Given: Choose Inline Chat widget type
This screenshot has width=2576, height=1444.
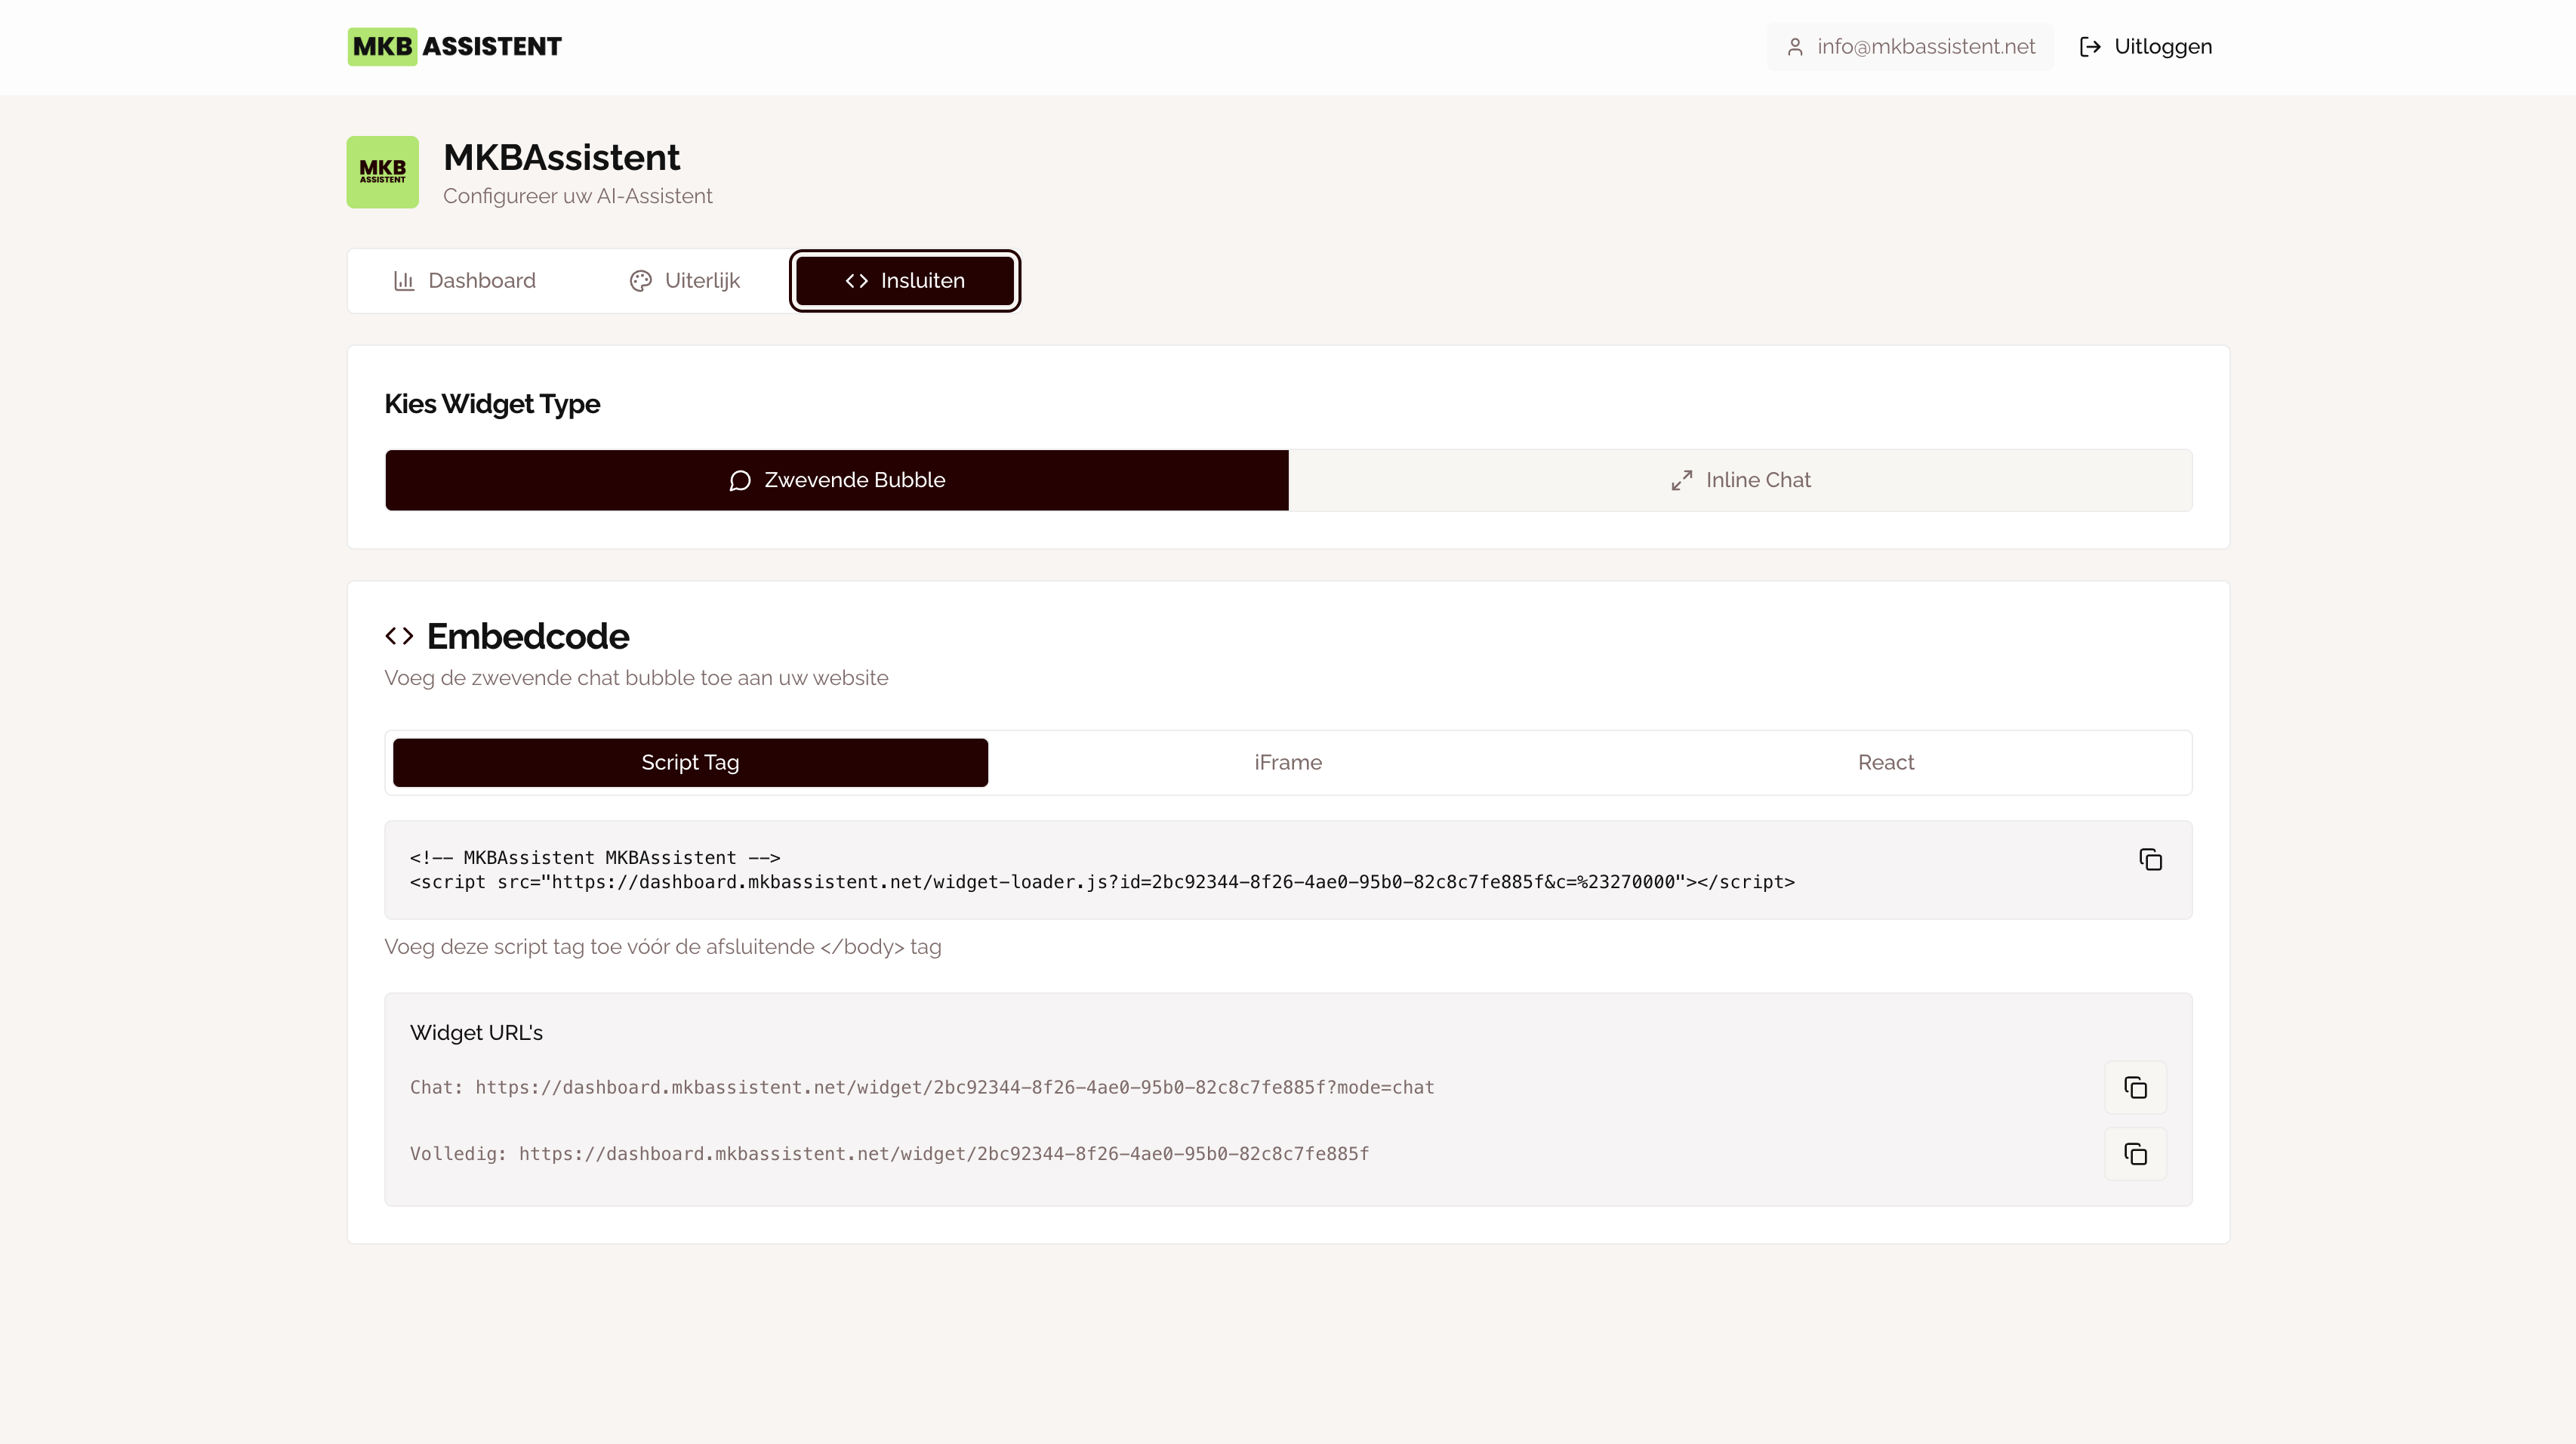Looking at the screenshot, I should 1740,480.
